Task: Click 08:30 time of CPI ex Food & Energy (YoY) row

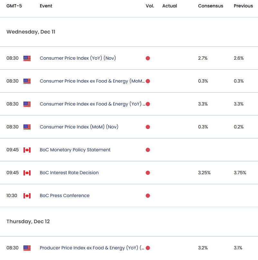Action: (x=13, y=104)
